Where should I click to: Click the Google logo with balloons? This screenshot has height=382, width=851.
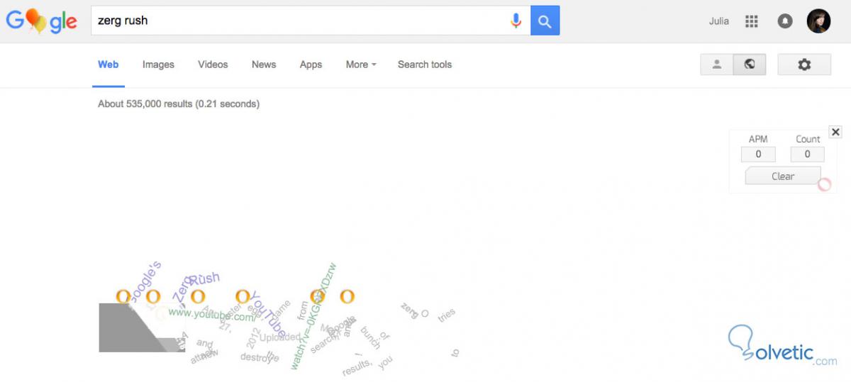[x=41, y=21]
